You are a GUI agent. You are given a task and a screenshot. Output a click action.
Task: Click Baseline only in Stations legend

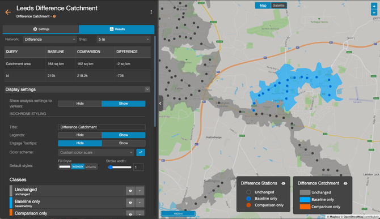click(x=266, y=199)
